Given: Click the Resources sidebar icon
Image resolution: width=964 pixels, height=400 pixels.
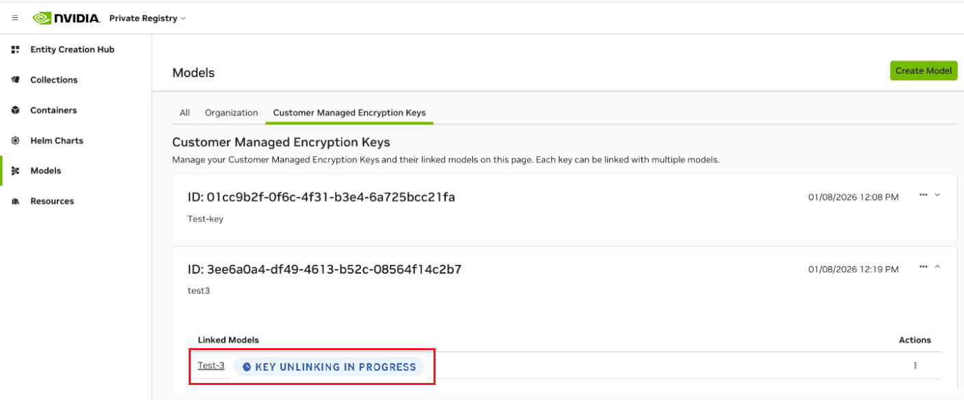Looking at the screenshot, I should pos(16,201).
